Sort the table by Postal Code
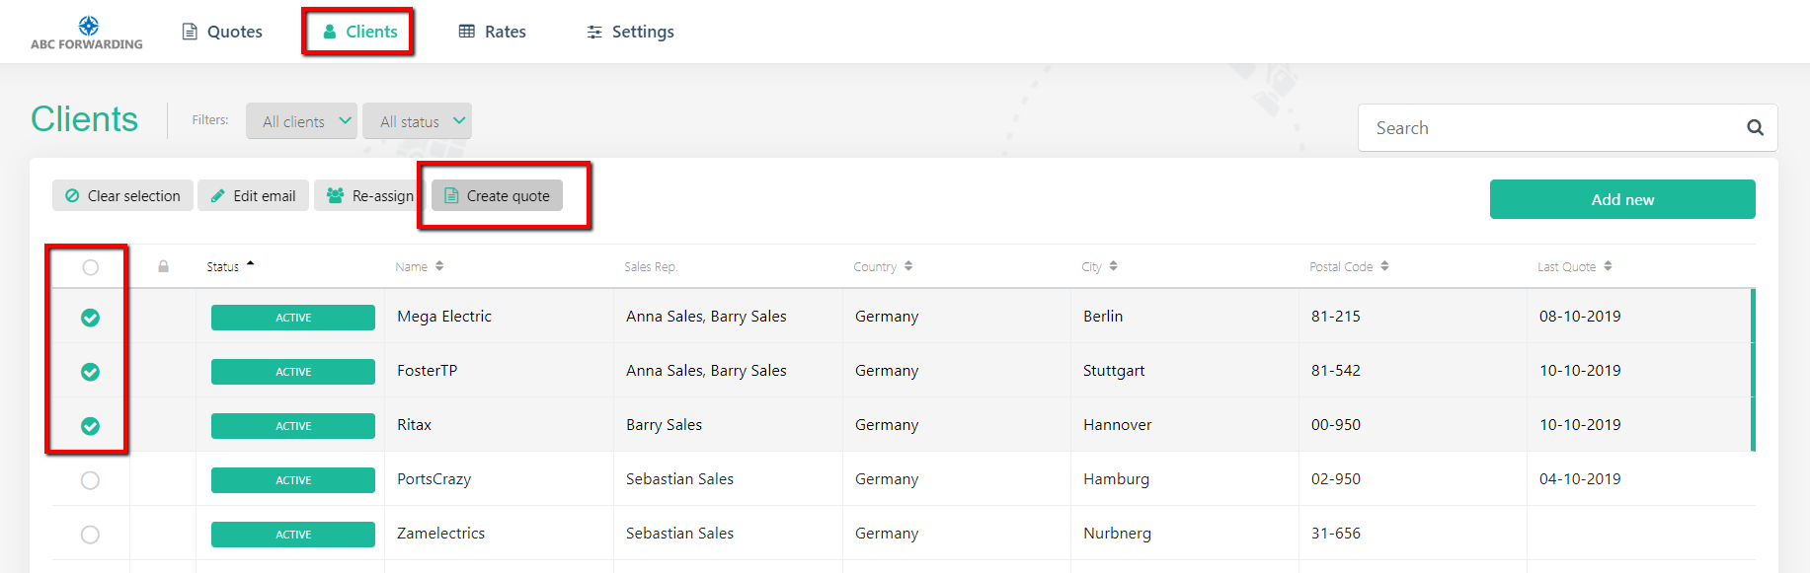The height and width of the screenshot is (573, 1810). click(1349, 266)
